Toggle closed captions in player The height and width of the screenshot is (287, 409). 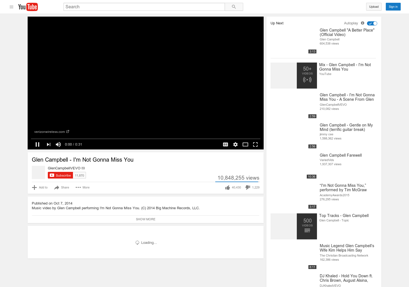(x=226, y=144)
